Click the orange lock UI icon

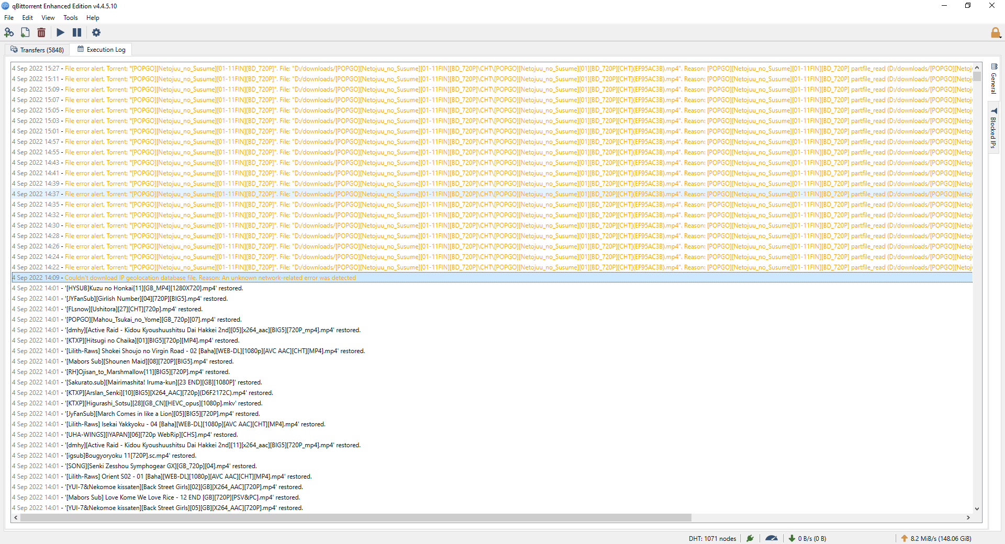click(x=996, y=33)
